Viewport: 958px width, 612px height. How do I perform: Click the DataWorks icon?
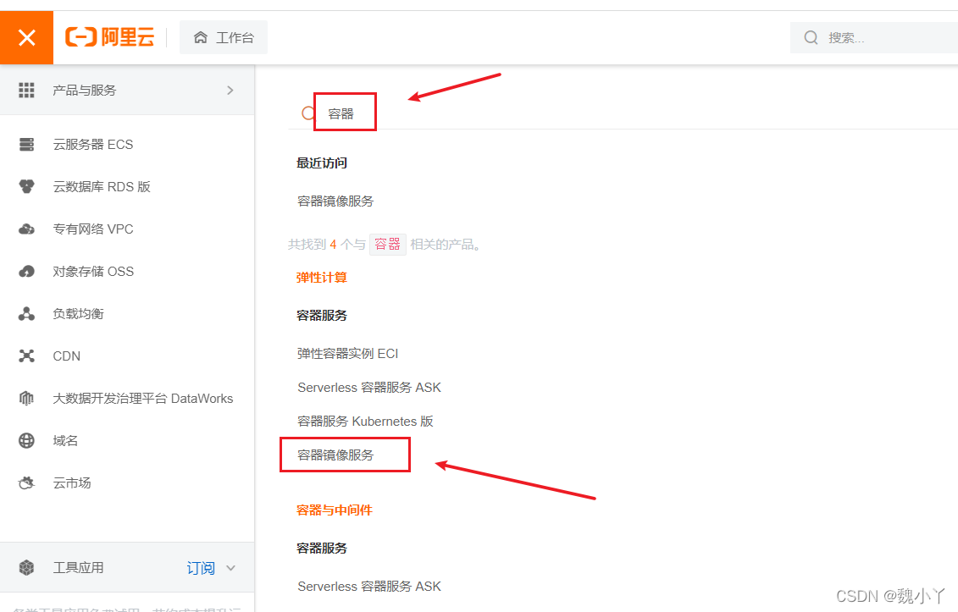pos(26,398)
